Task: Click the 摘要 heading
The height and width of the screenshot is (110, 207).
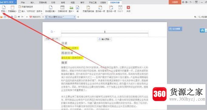Action: (x=64, y=63)
